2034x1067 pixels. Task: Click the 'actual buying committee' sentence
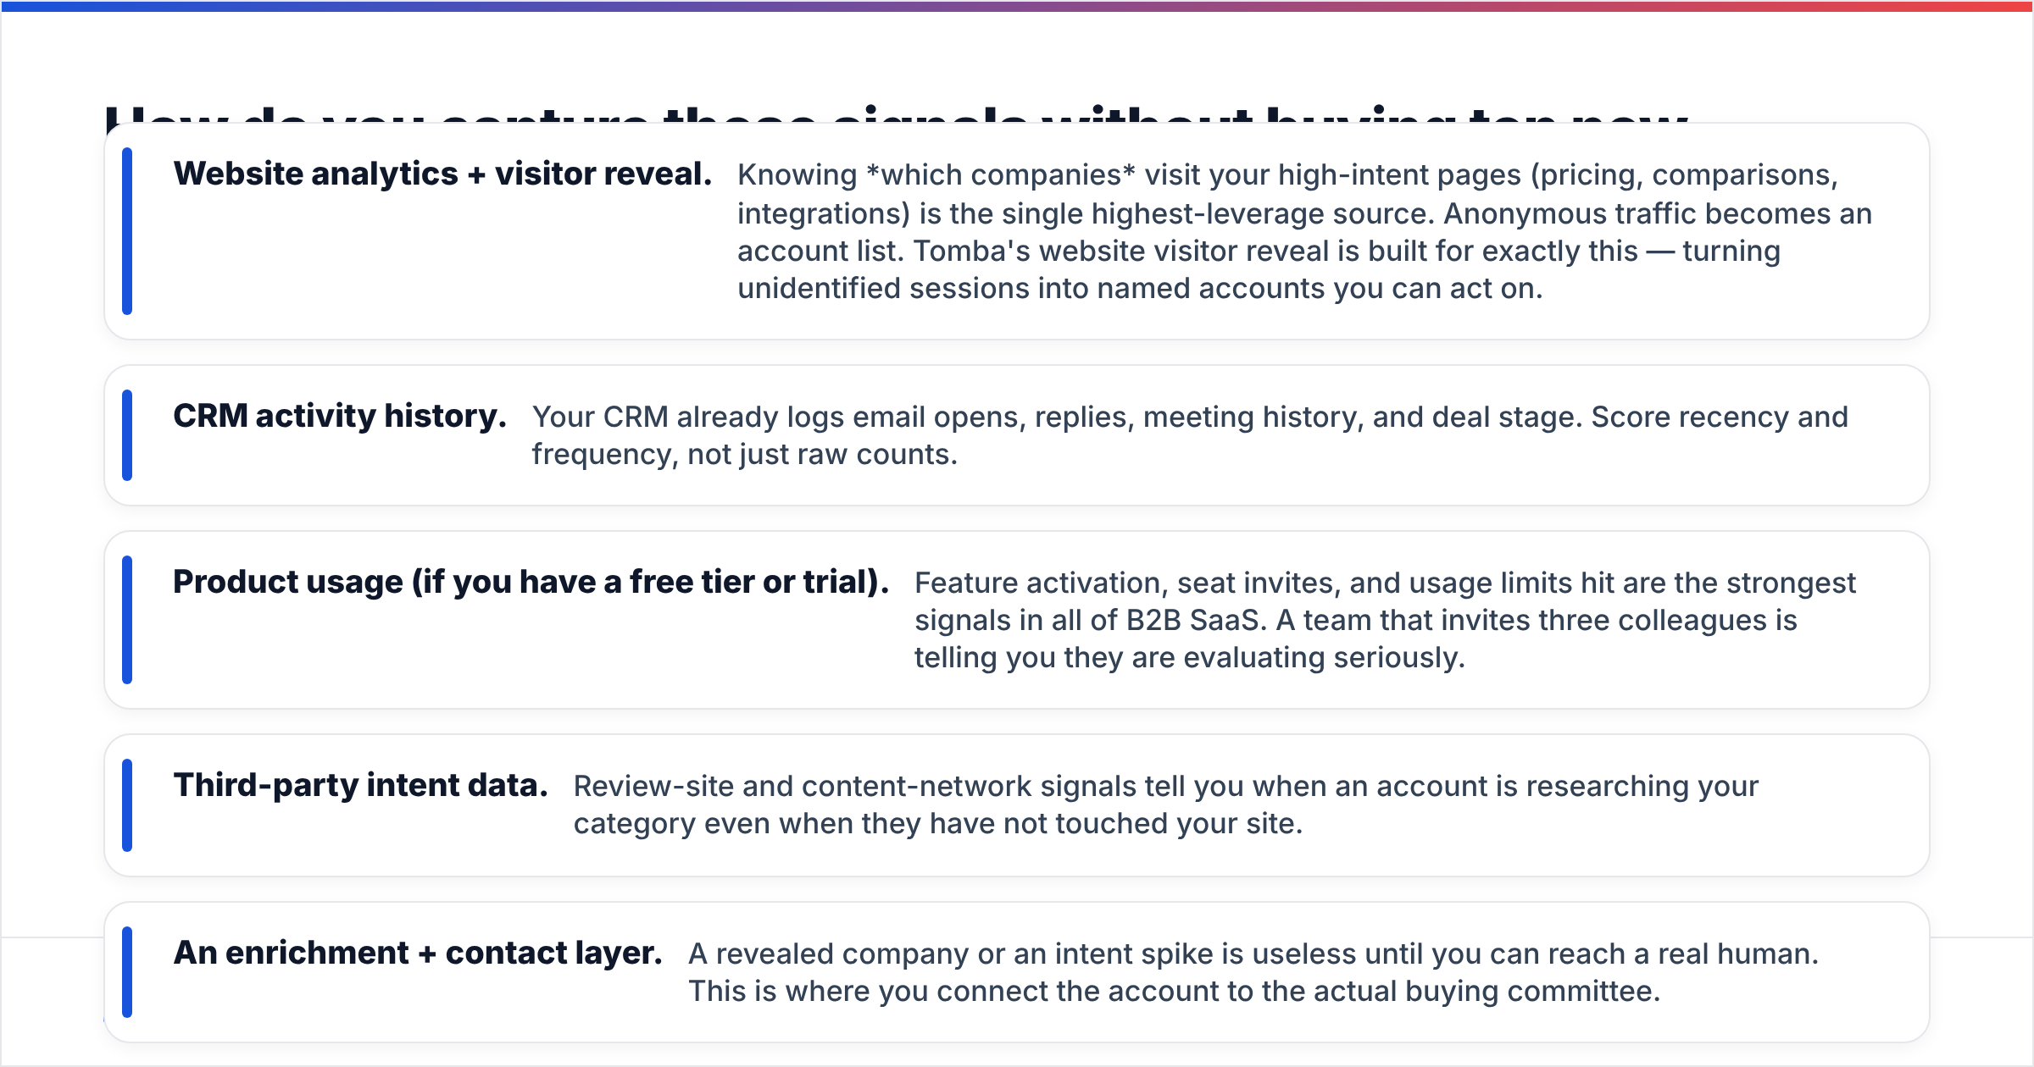pos(1174,991)
